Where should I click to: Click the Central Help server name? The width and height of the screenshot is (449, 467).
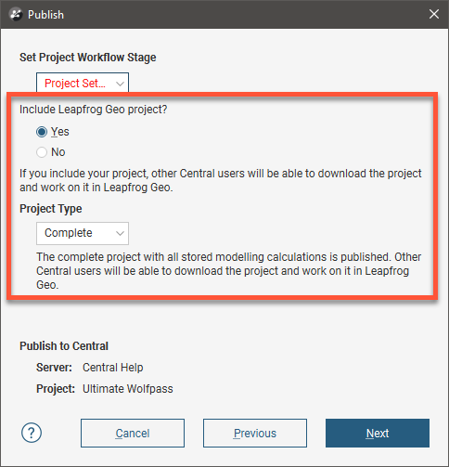coord(113,368)
